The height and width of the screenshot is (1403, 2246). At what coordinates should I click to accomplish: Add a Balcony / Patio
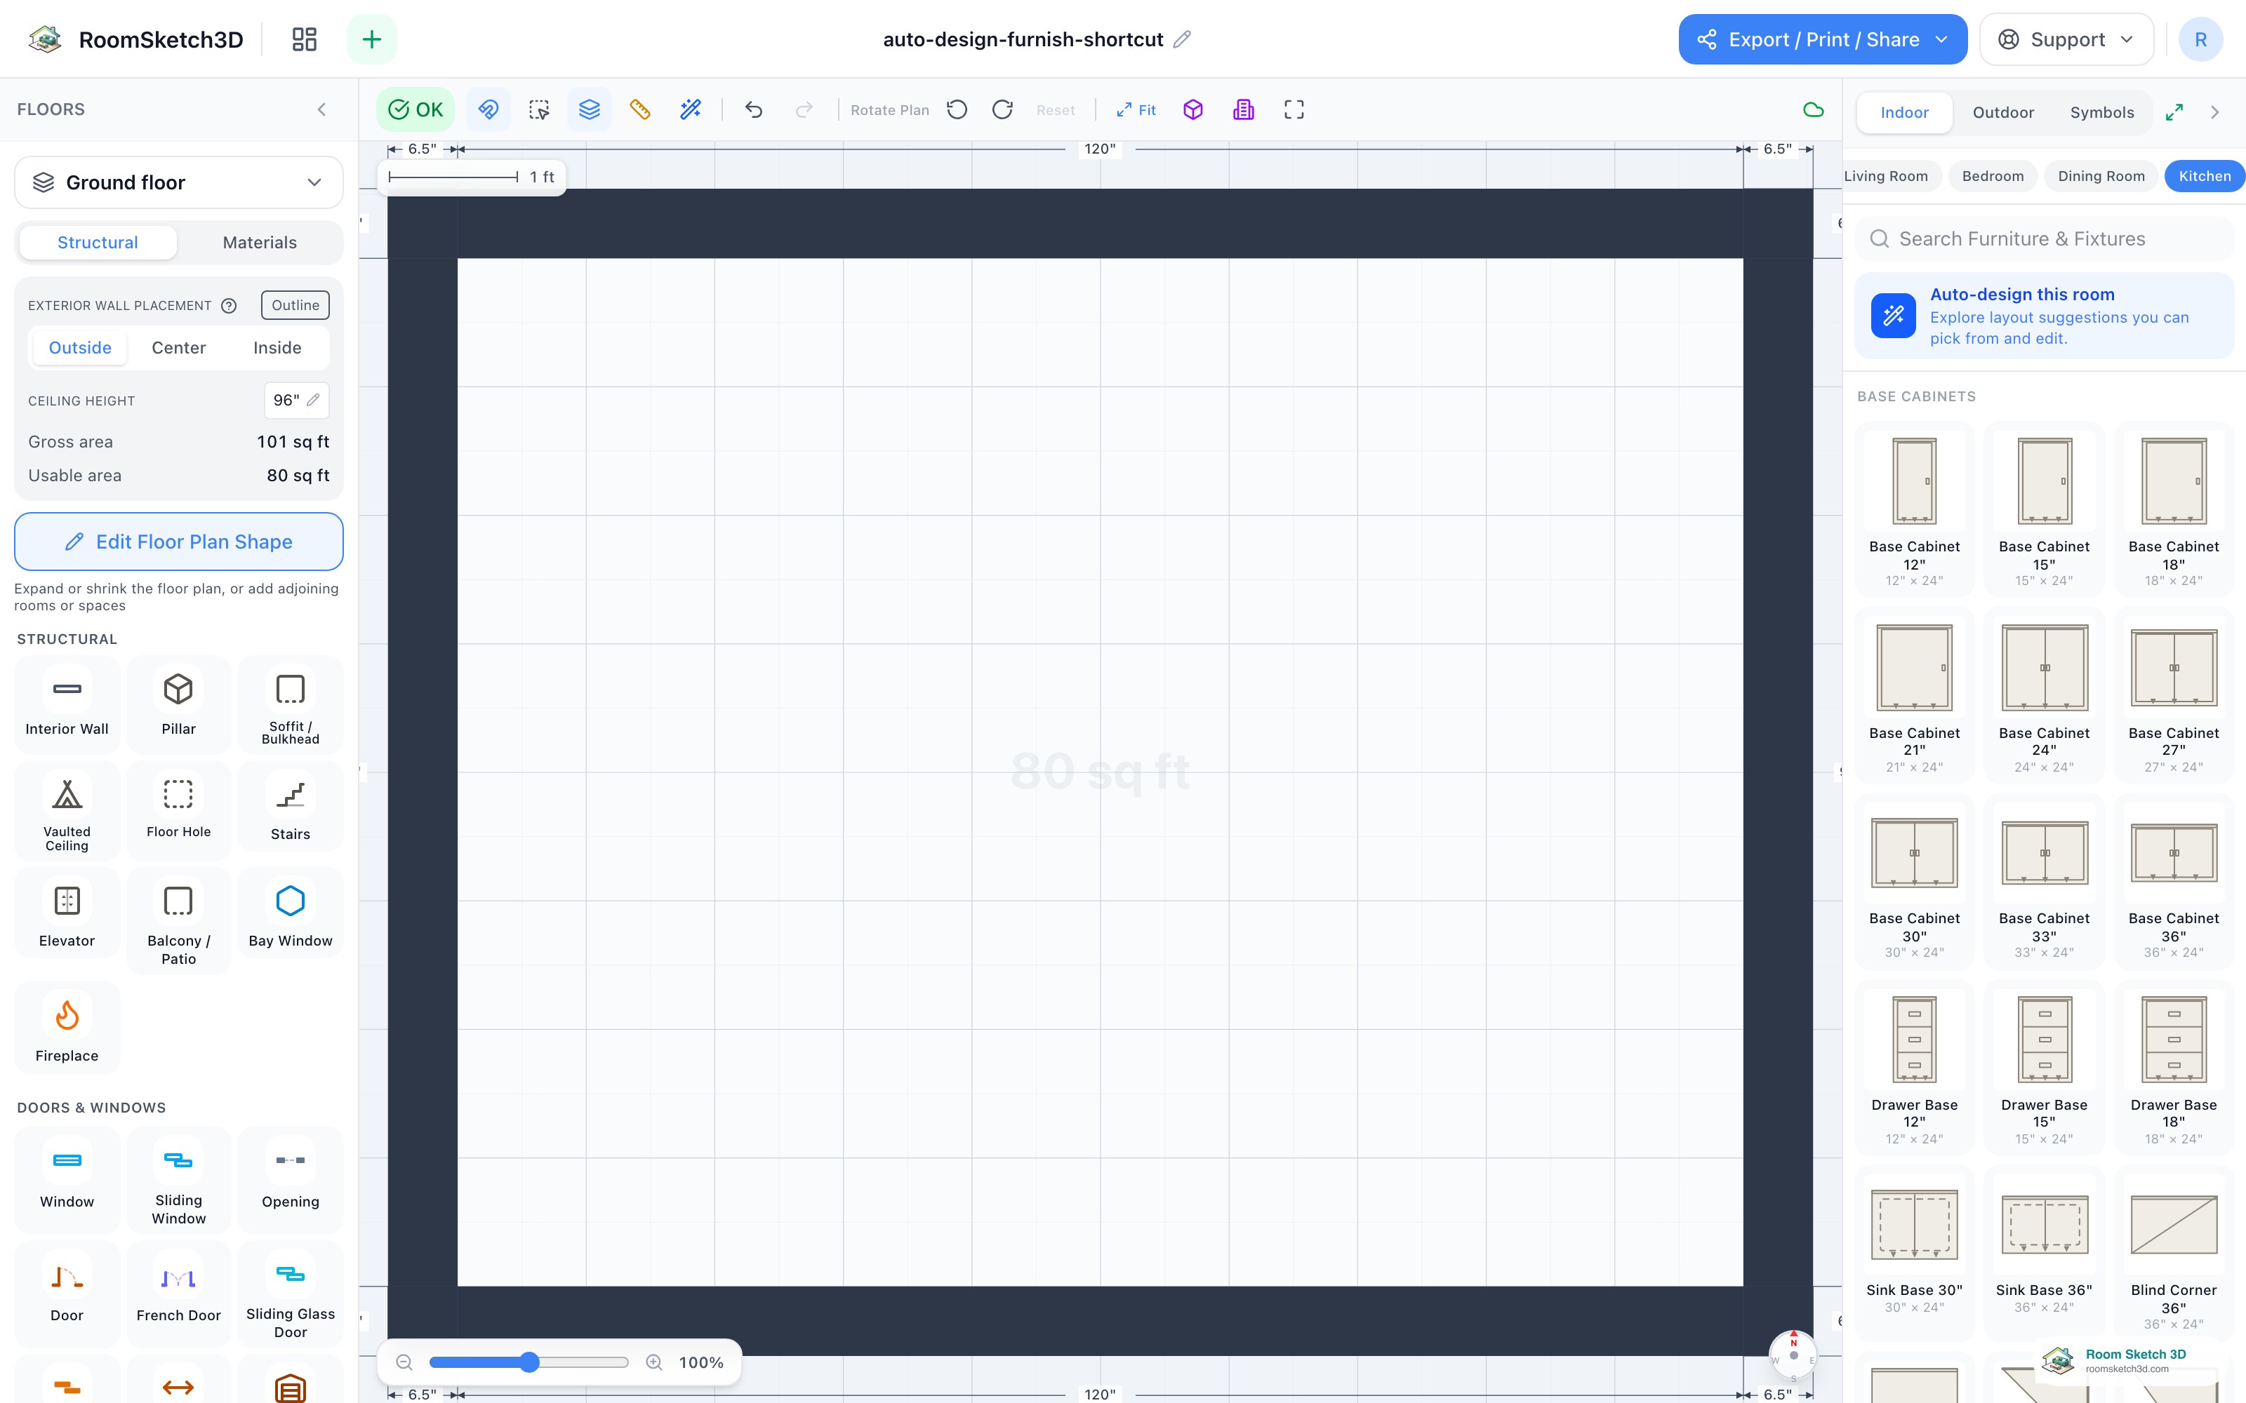179,920
